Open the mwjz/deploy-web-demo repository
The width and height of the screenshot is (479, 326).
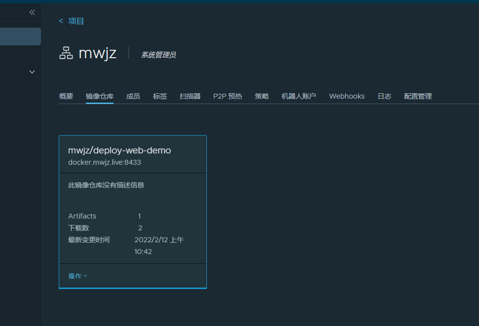coord(120,150)
